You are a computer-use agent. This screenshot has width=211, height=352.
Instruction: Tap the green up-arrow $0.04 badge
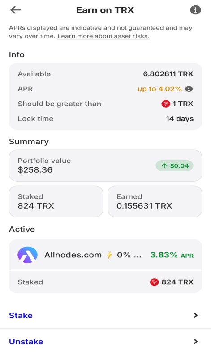coord(174,165)
